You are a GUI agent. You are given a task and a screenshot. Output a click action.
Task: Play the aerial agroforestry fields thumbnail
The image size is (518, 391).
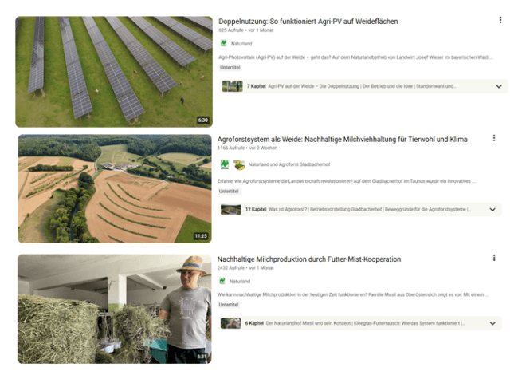[x=115, y=188]
